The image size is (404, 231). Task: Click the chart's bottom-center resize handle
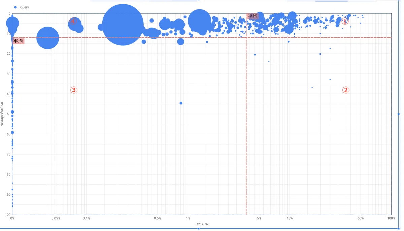(x=198, y=229)
